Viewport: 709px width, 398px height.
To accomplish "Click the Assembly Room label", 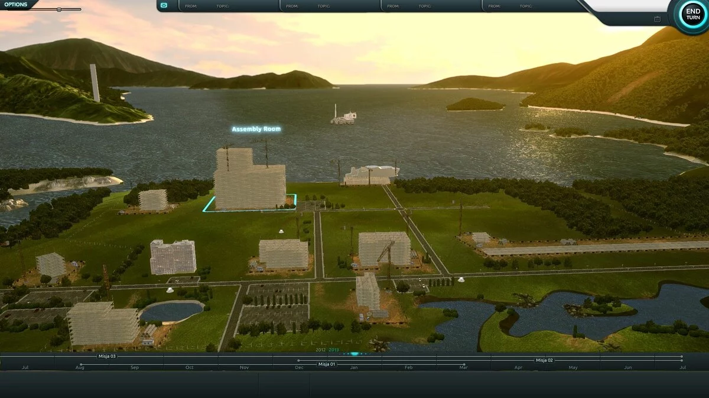I will (256, 129).
